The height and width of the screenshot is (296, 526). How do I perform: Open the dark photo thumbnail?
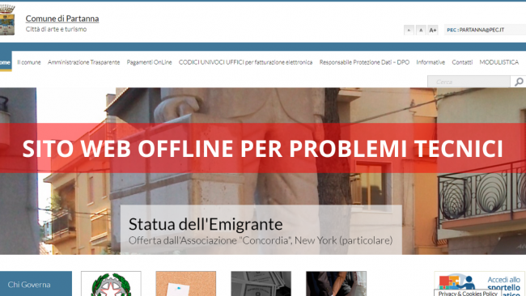pyautogui.click(x=336, y=284)
